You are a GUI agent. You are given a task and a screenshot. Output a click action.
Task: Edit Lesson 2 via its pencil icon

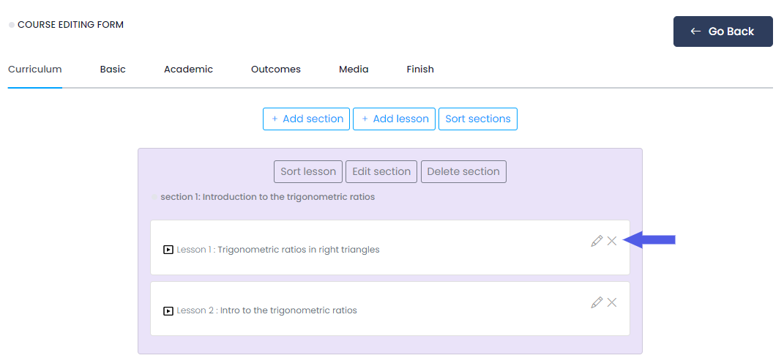597,302
